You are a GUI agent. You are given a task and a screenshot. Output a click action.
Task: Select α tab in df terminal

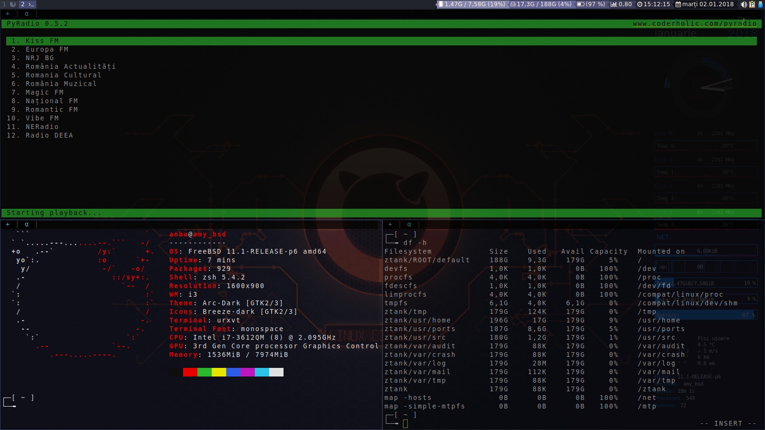pos(409,224)
